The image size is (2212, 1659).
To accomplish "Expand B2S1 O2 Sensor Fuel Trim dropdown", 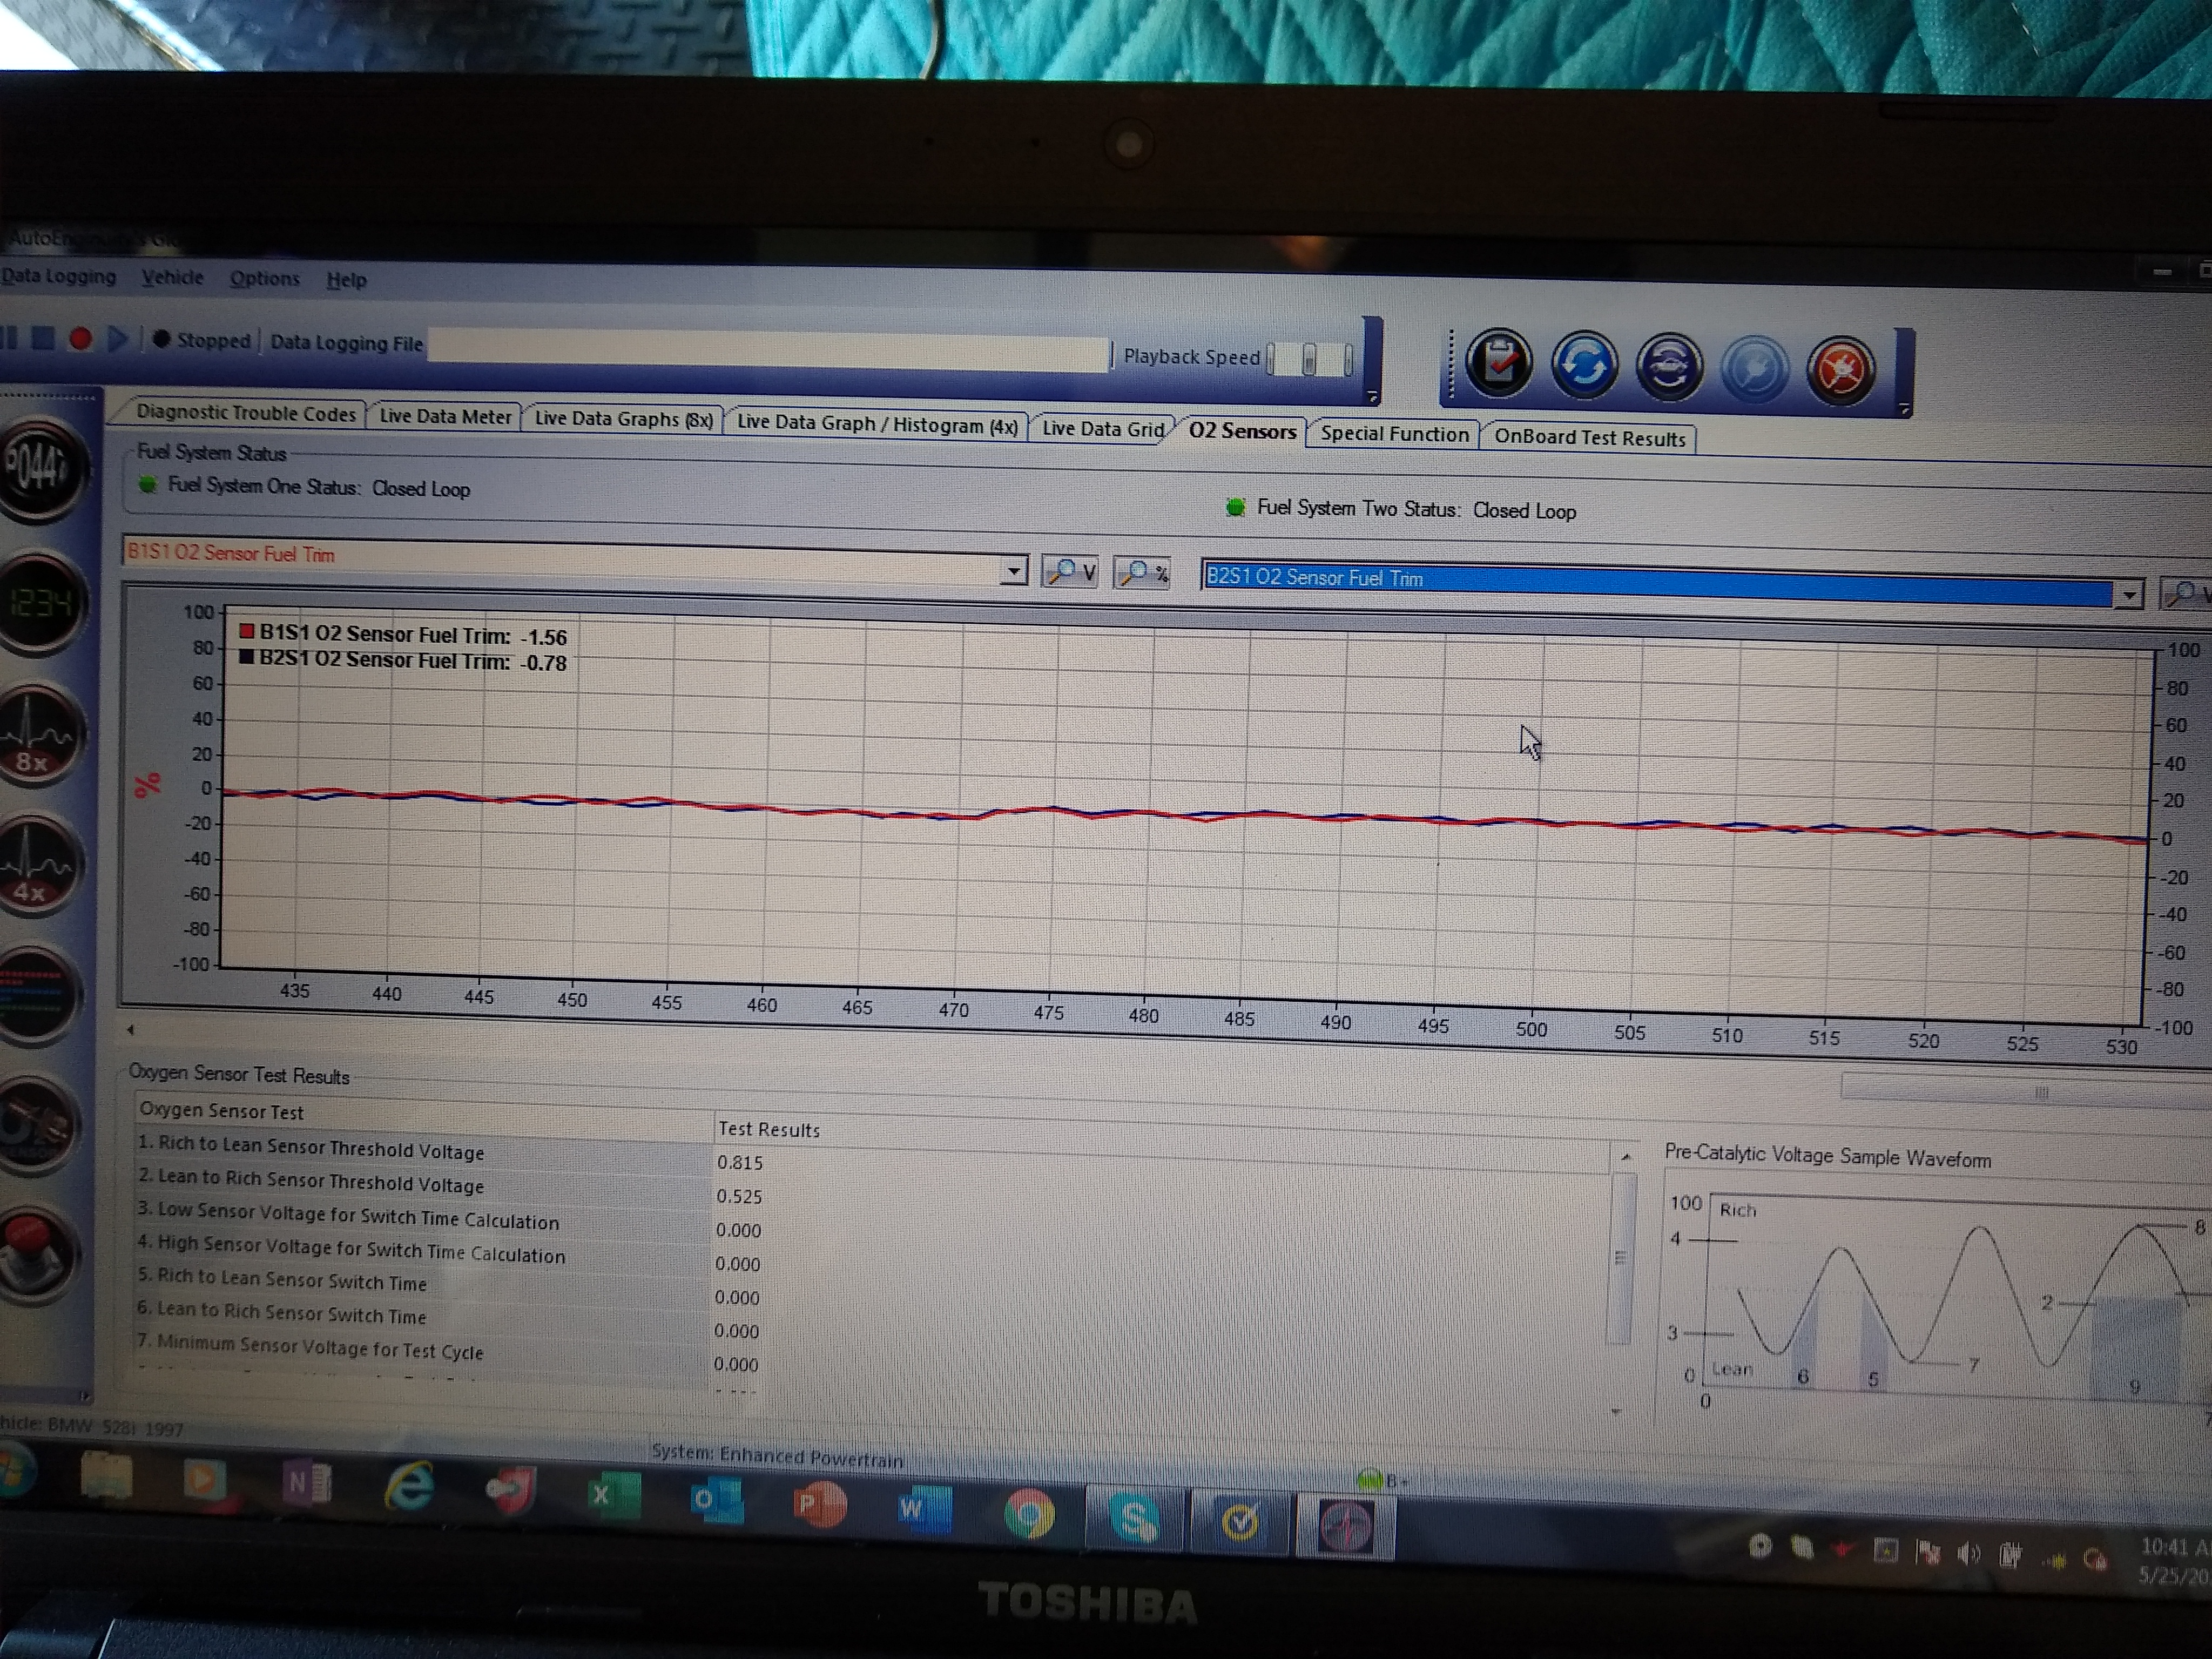I will point(2128,594).
